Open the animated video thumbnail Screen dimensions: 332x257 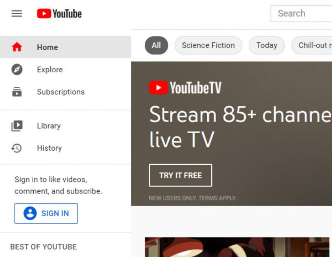(x=237, y=247)
